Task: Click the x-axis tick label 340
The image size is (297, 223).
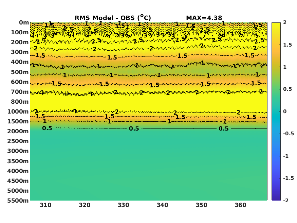Action: tap(162, 205)
